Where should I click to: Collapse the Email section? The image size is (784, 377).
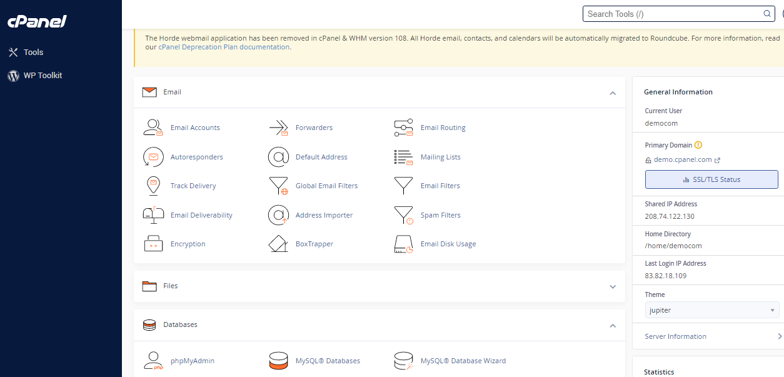613,93
